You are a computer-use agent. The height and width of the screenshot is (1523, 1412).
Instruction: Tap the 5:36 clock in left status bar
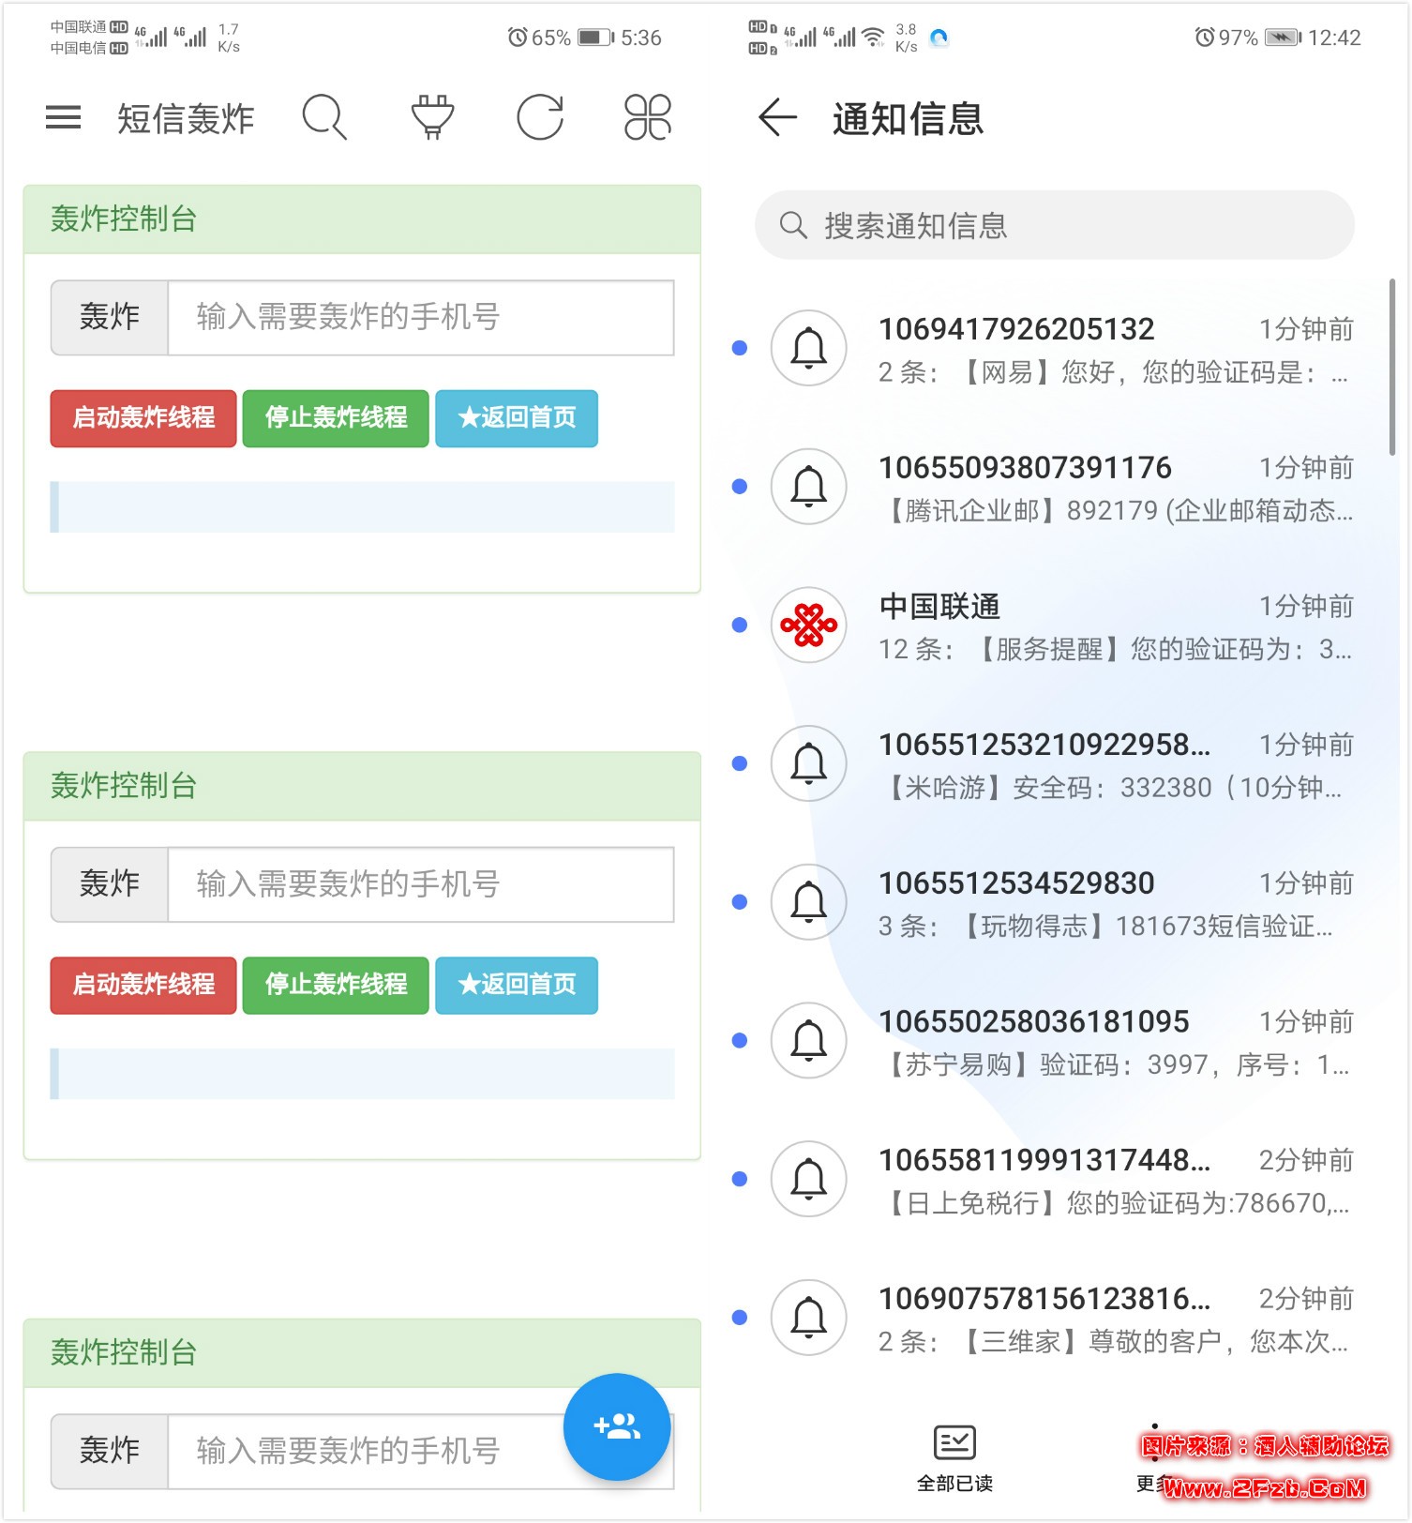click(x=641, y=38)
